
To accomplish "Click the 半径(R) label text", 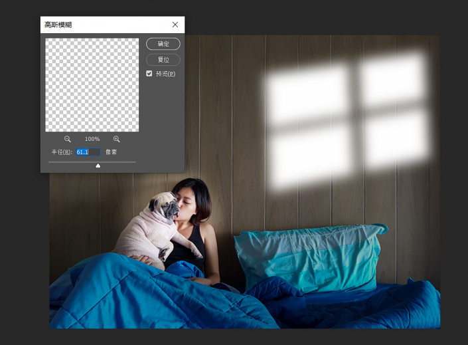I will [62, 152].
